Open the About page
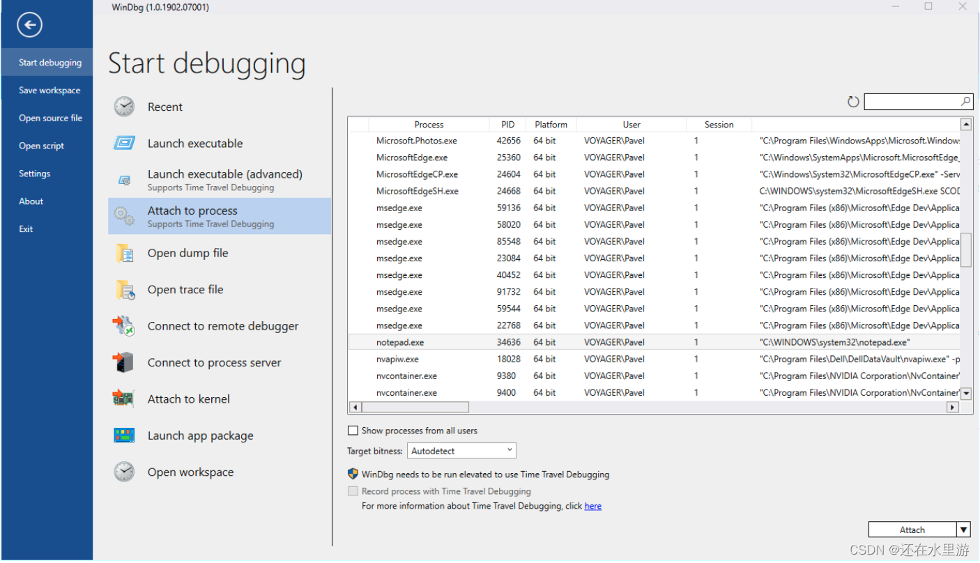Image resolution: width=980 pixels, height=563 pixels. pos(47,201)
